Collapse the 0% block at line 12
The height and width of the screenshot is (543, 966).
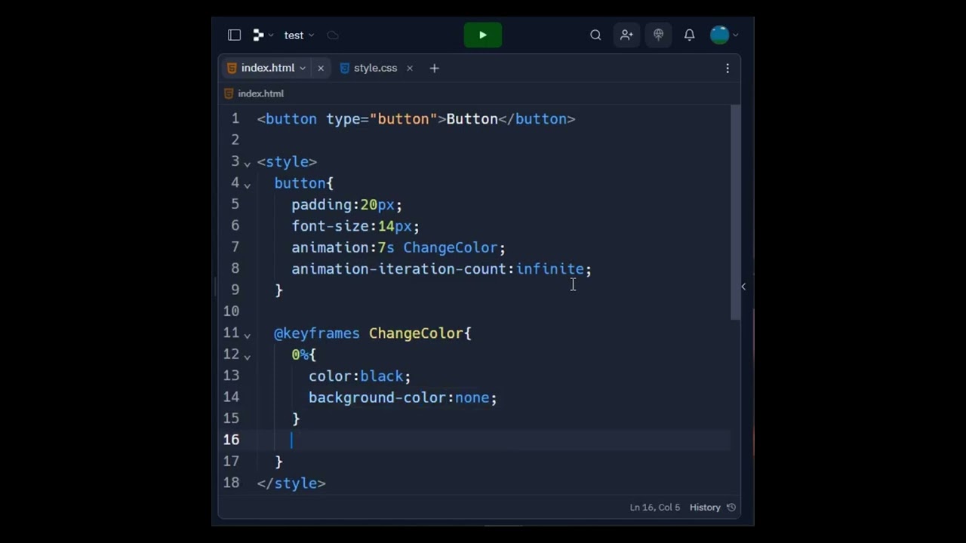pos(247,355)
